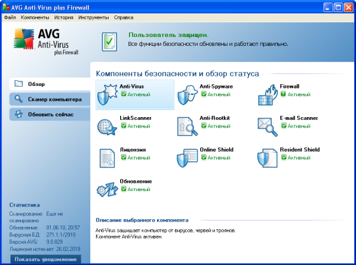
Task: Click the virus database value 271.1.1/2910
Action: click(61, 235)
